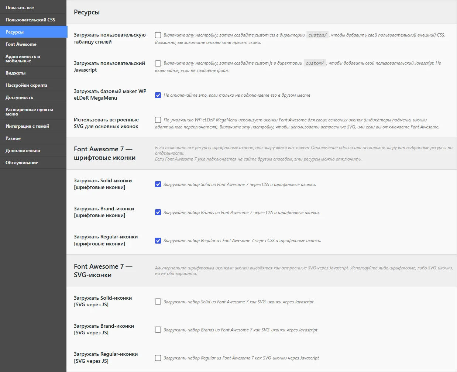Select "Расширенные пункты меню" tab
This screenshot has height=372, width=457.
[34, 112]
